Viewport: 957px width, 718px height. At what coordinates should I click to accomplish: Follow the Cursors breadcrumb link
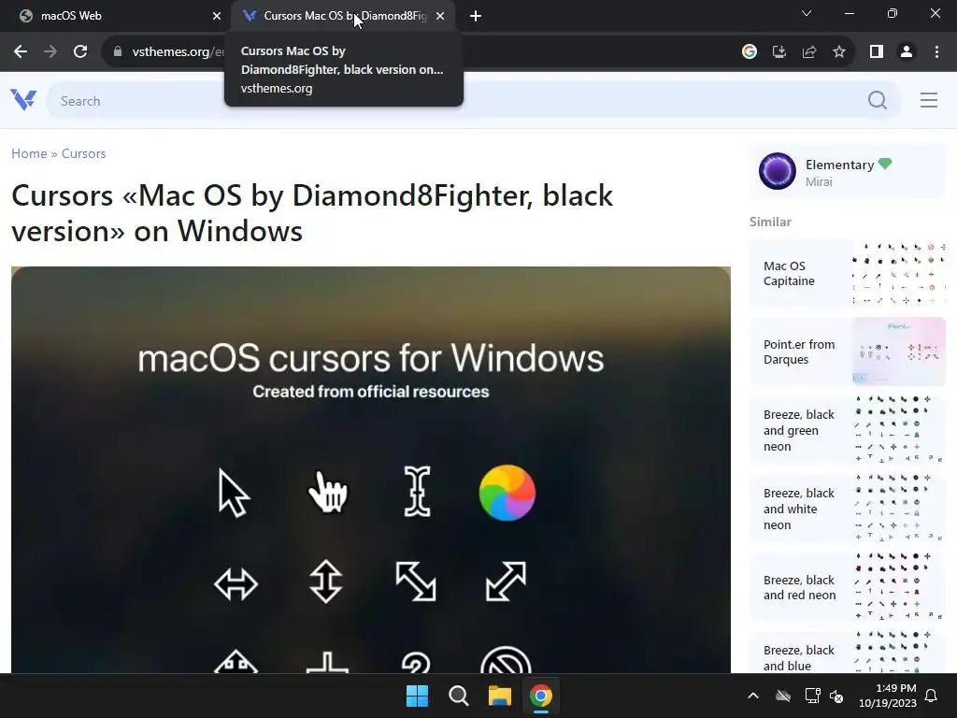pos(83,153)
